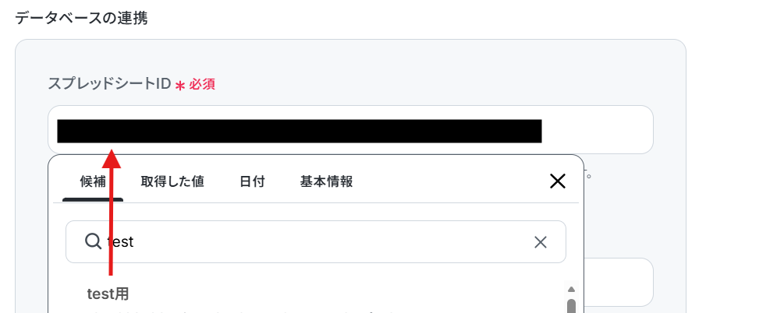Screen dimensions: 784x313
Task: Close the candidate popup with the X icon
Action: coord(558,181)
